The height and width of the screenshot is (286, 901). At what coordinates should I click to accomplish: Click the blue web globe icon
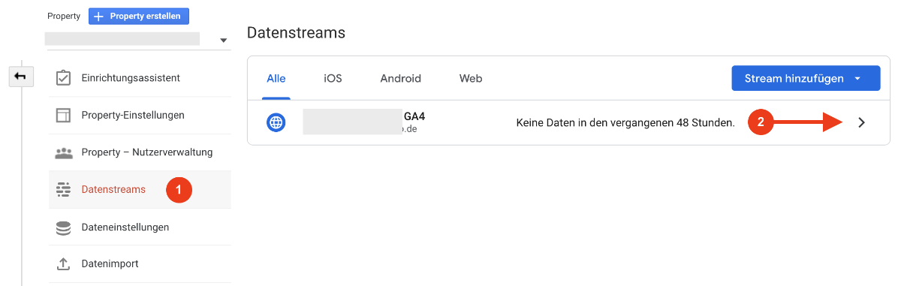(x=276, y=122)
